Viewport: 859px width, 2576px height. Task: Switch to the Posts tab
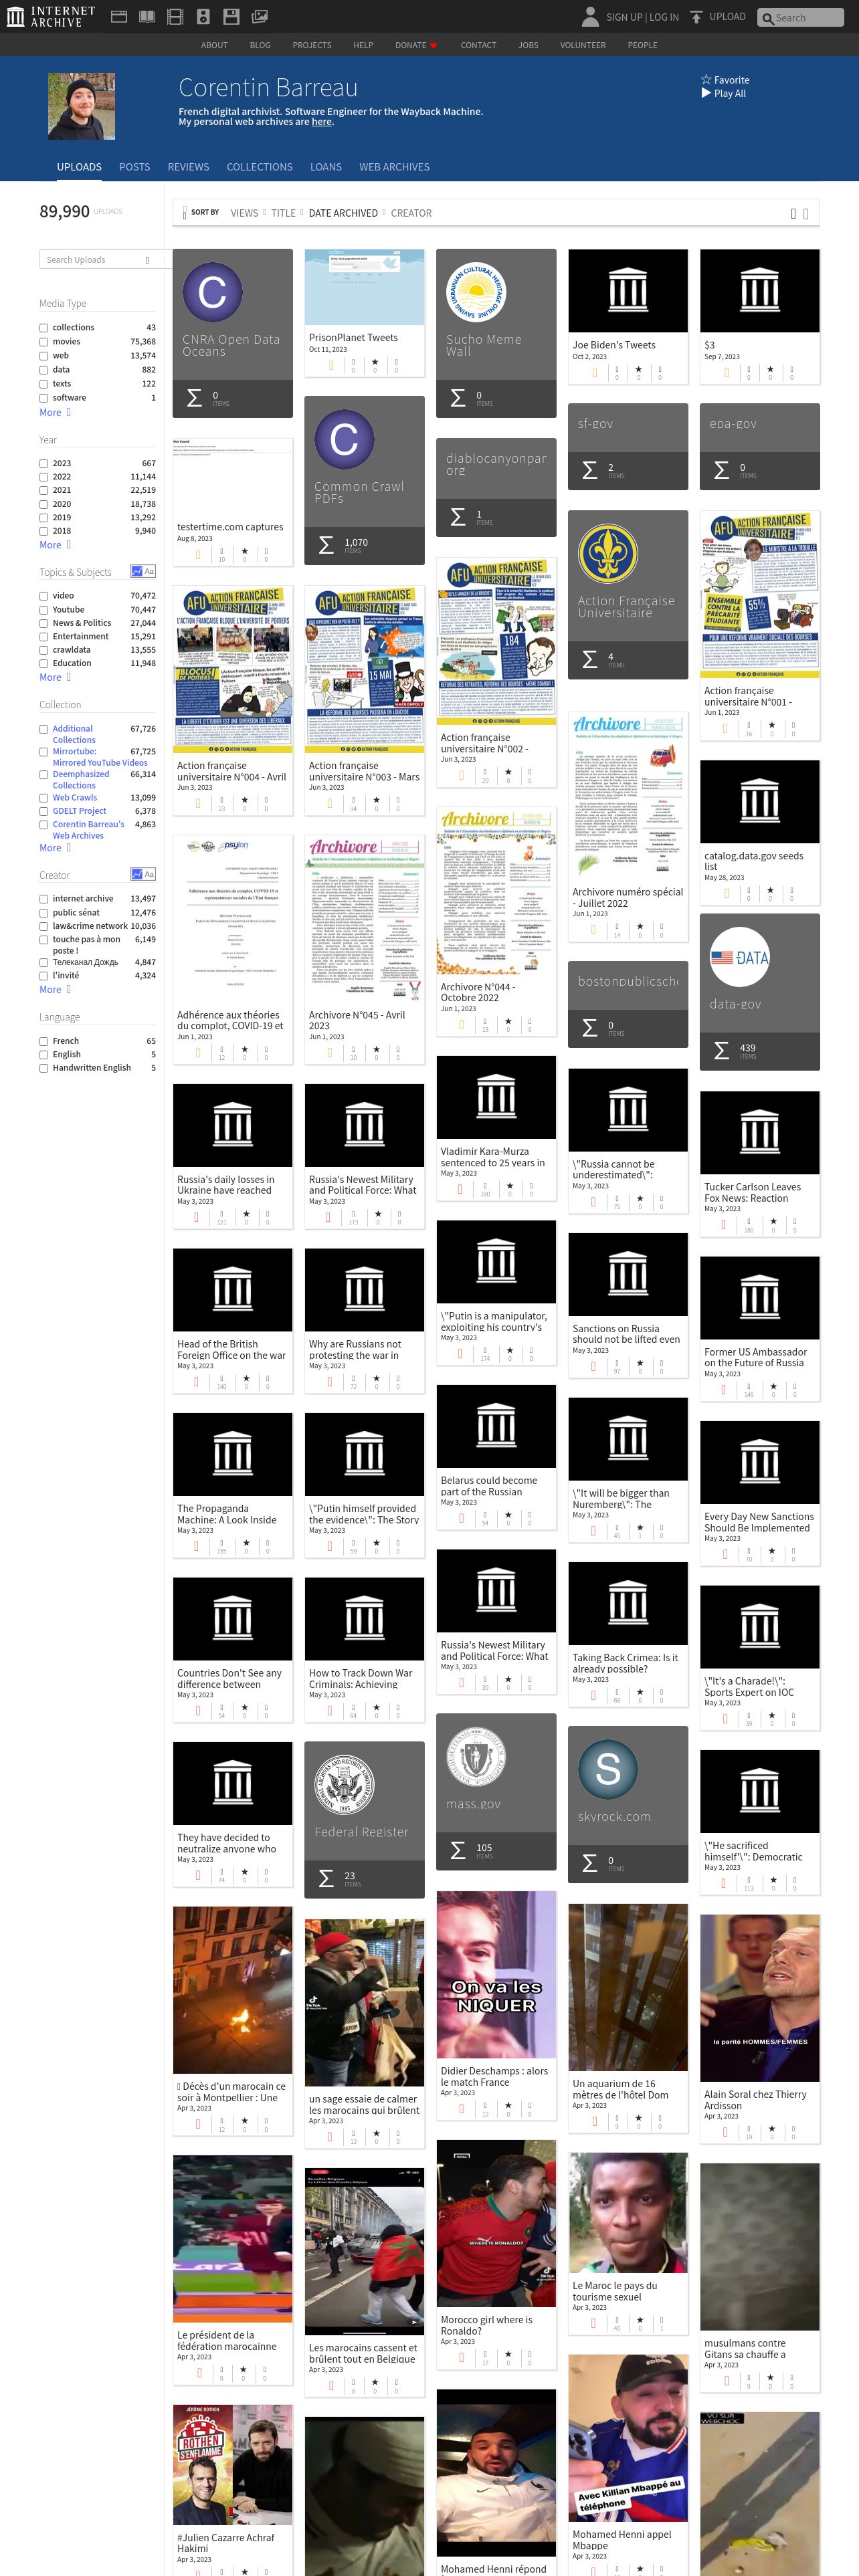[134, 167]
